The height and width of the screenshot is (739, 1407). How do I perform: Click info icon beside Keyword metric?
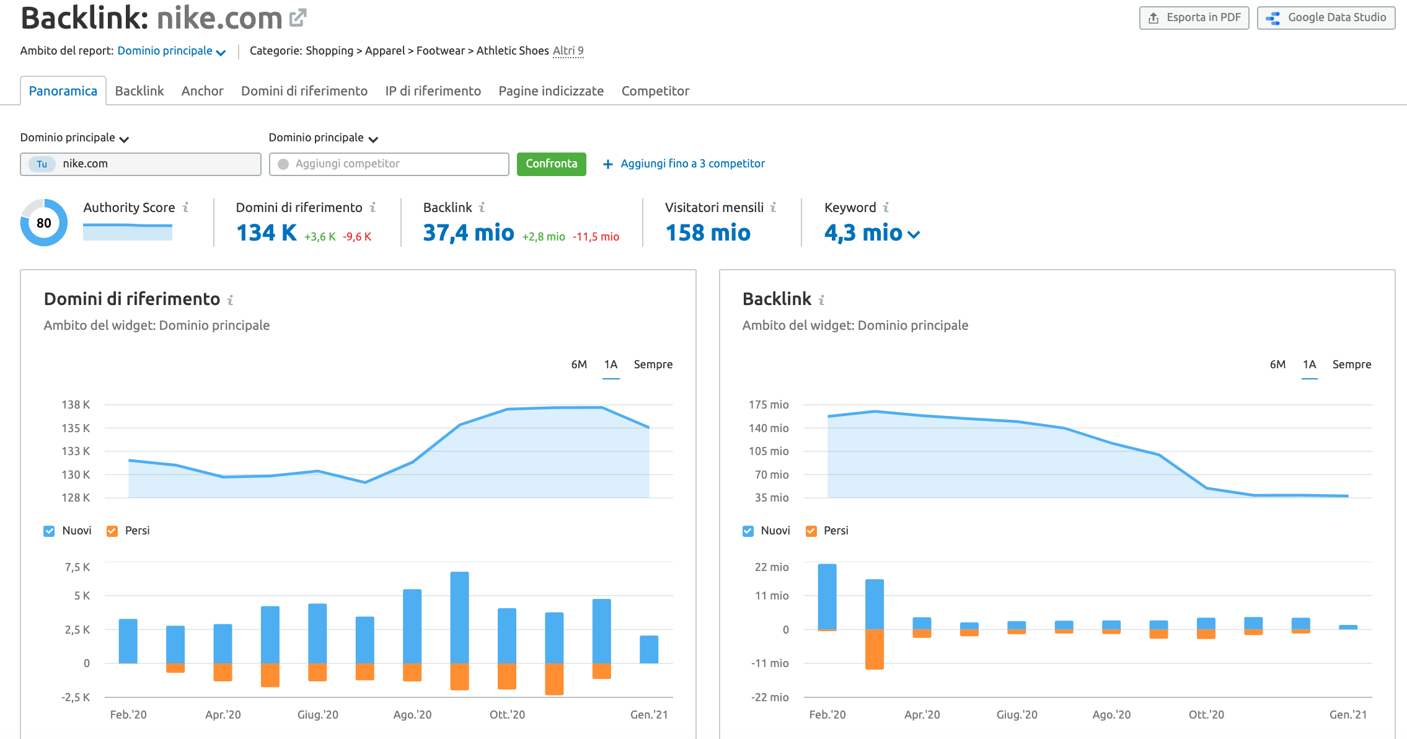[x=886, y=207]
